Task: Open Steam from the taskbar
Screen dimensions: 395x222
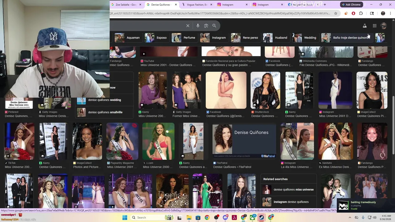Action: [261, 217]
